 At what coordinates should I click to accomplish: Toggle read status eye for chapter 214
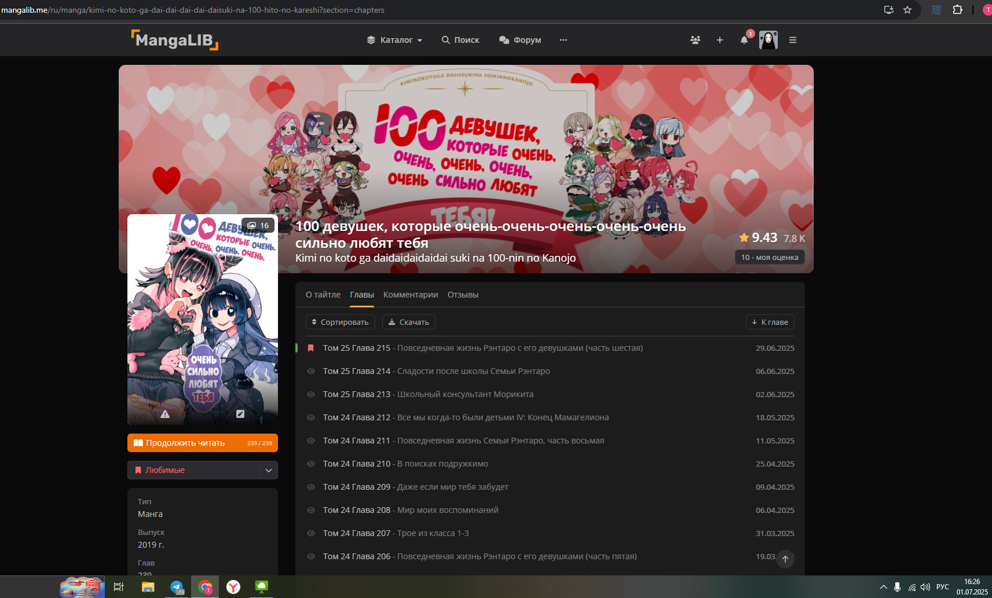tap(311, 371)
